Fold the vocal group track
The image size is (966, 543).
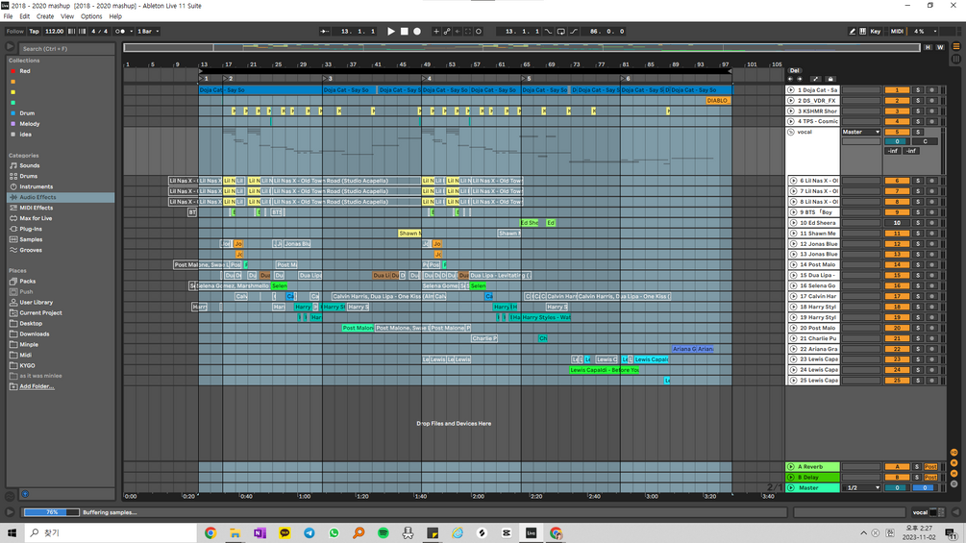point(791,132)
